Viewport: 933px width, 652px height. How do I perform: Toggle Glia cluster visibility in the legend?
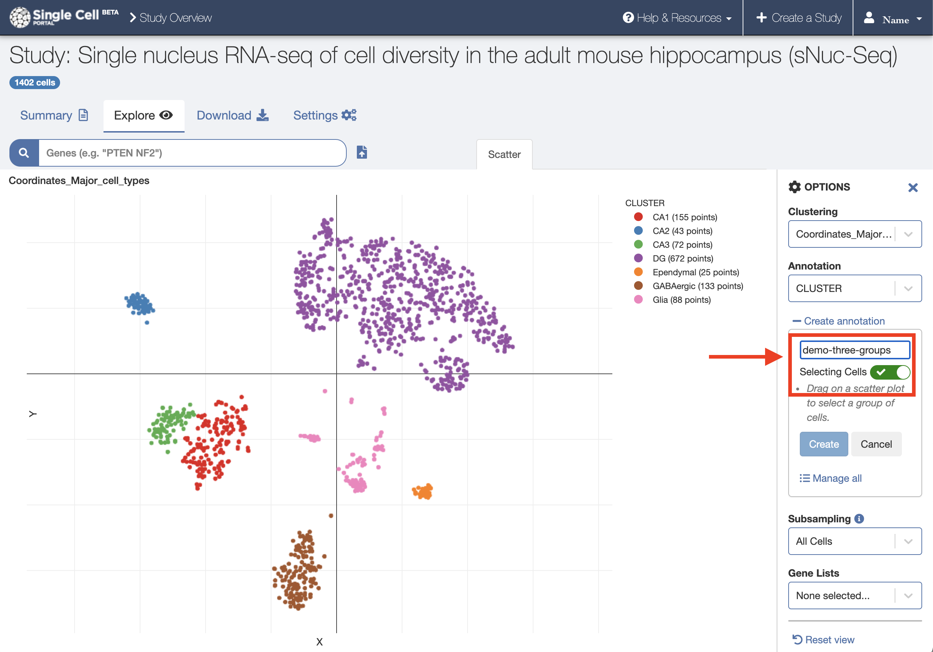681,300
